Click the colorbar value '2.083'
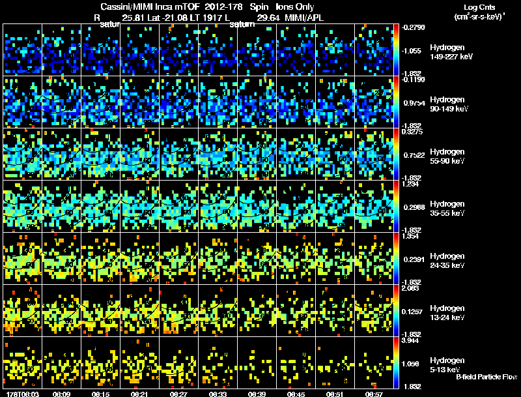This screenshot has height=397, width=521. pyautogui.click(x=411, y=289)
